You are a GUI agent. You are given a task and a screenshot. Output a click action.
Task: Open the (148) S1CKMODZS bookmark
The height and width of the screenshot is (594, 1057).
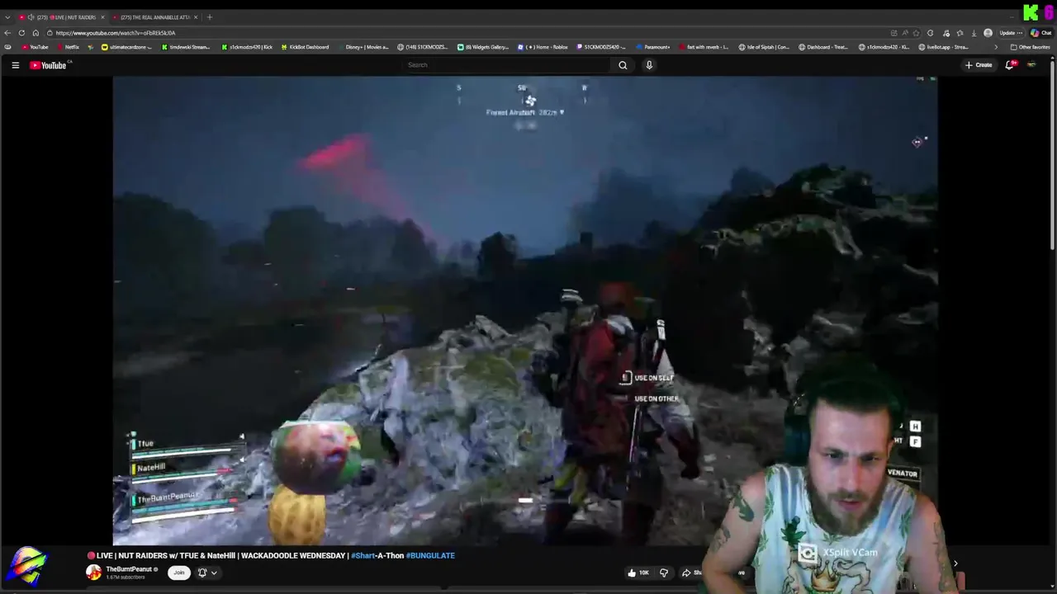pos(424,47)
